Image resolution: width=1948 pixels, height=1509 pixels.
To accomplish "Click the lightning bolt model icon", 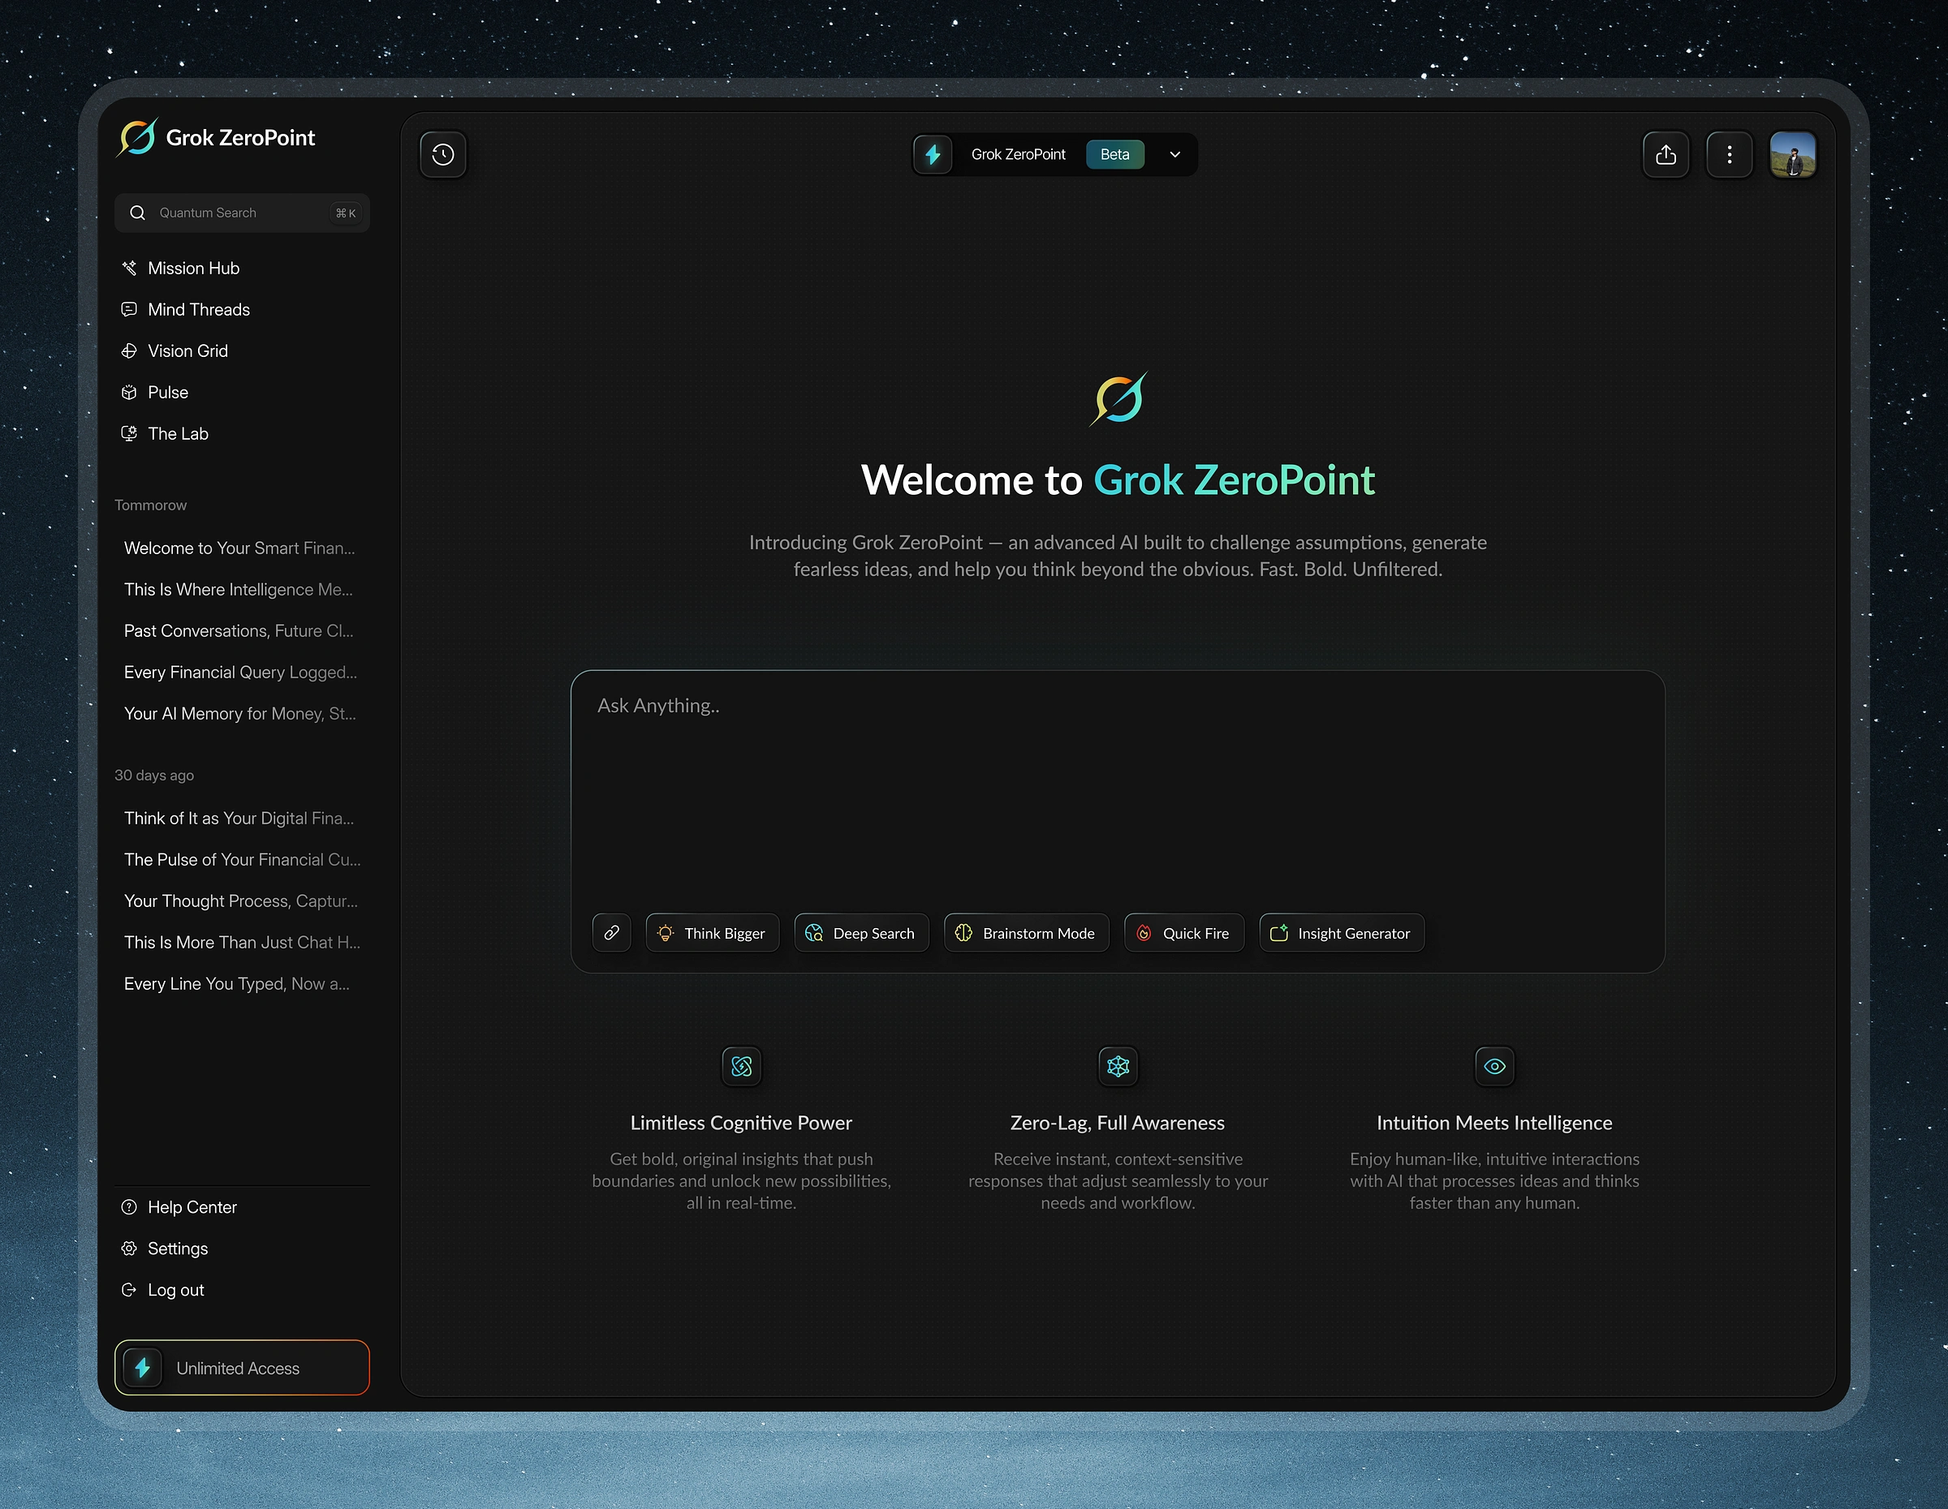I will (x=933, y=155).
